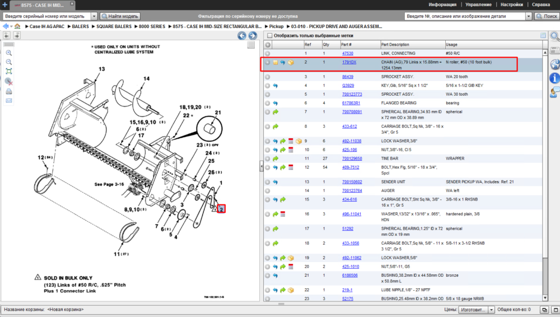Click green supersession arrow for 700708091

(x=276, y=112)
